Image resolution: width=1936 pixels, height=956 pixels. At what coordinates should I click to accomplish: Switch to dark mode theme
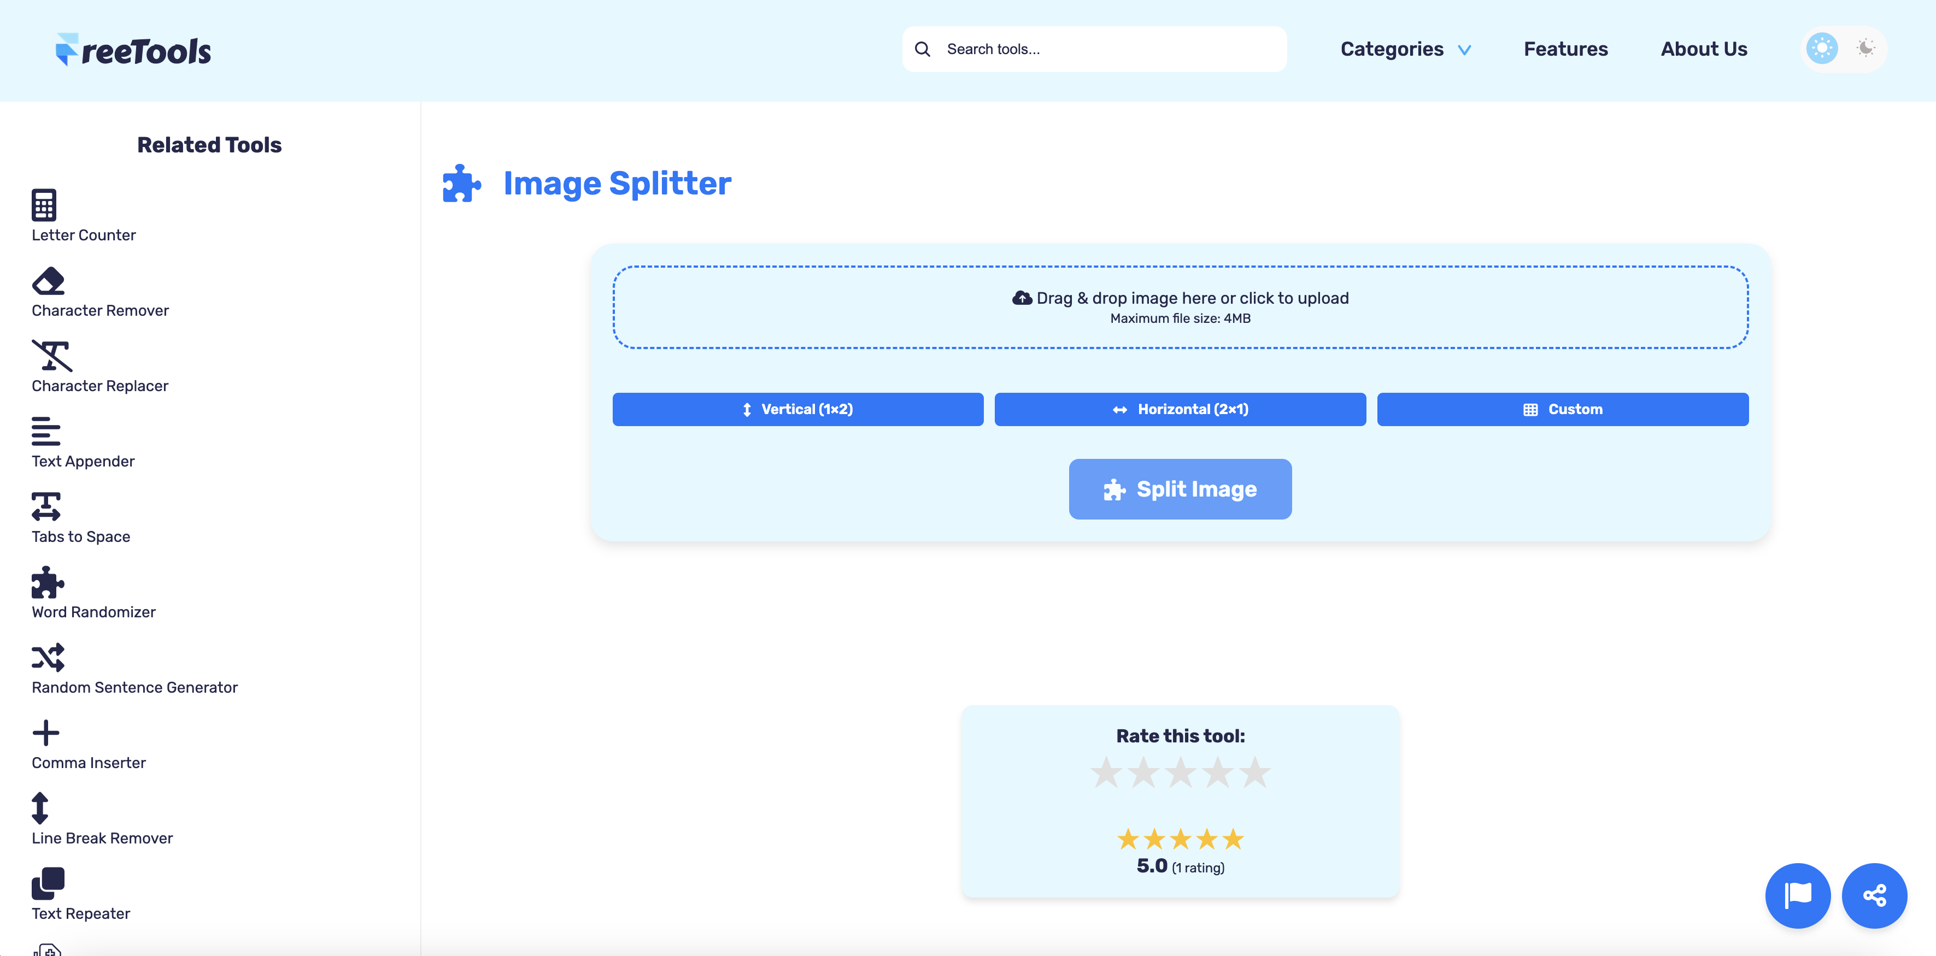1866,48
